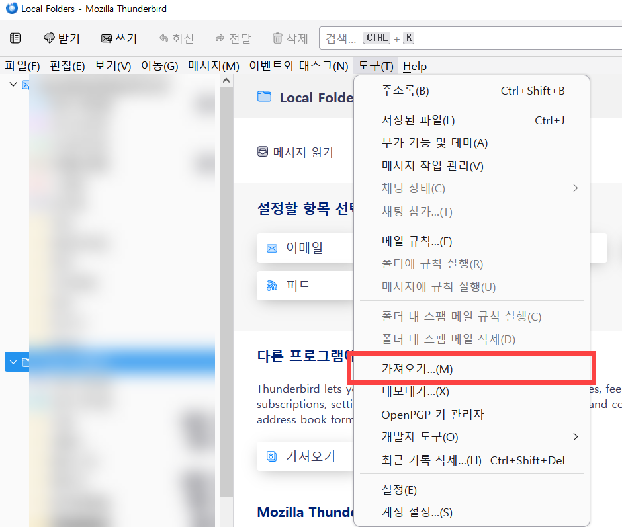Click 쓰기 to compose a message

click(119, 38)
